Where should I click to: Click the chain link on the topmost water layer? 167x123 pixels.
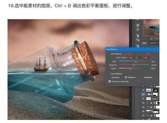click(x=152, y=90)
